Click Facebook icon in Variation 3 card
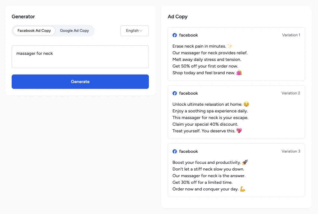This screenshot has height=214, width=318. pos(175,151)
